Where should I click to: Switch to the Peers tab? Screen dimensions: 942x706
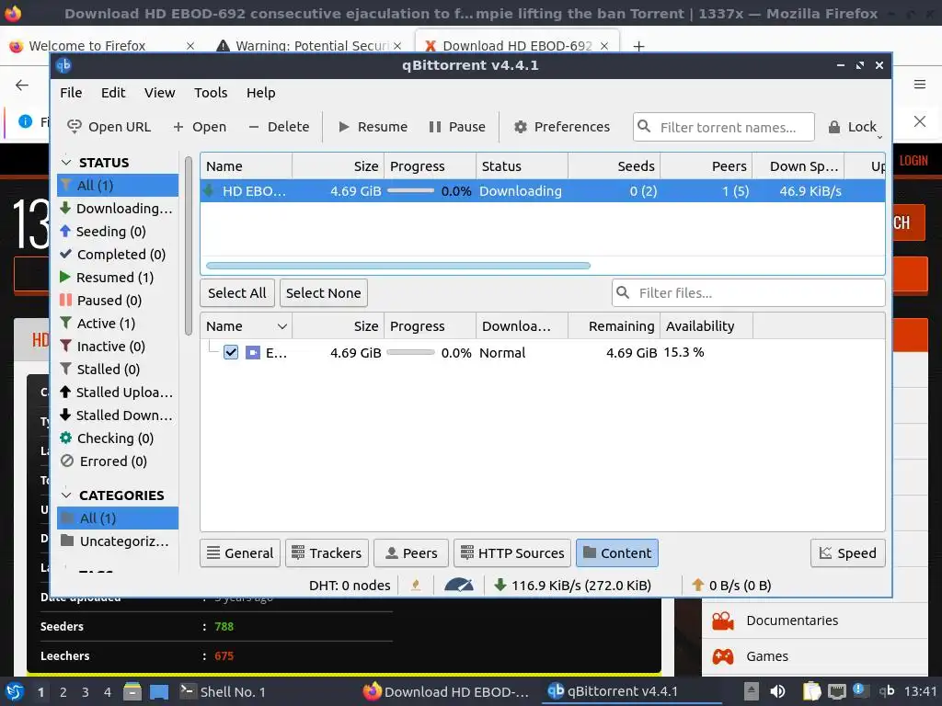[411, 552]
